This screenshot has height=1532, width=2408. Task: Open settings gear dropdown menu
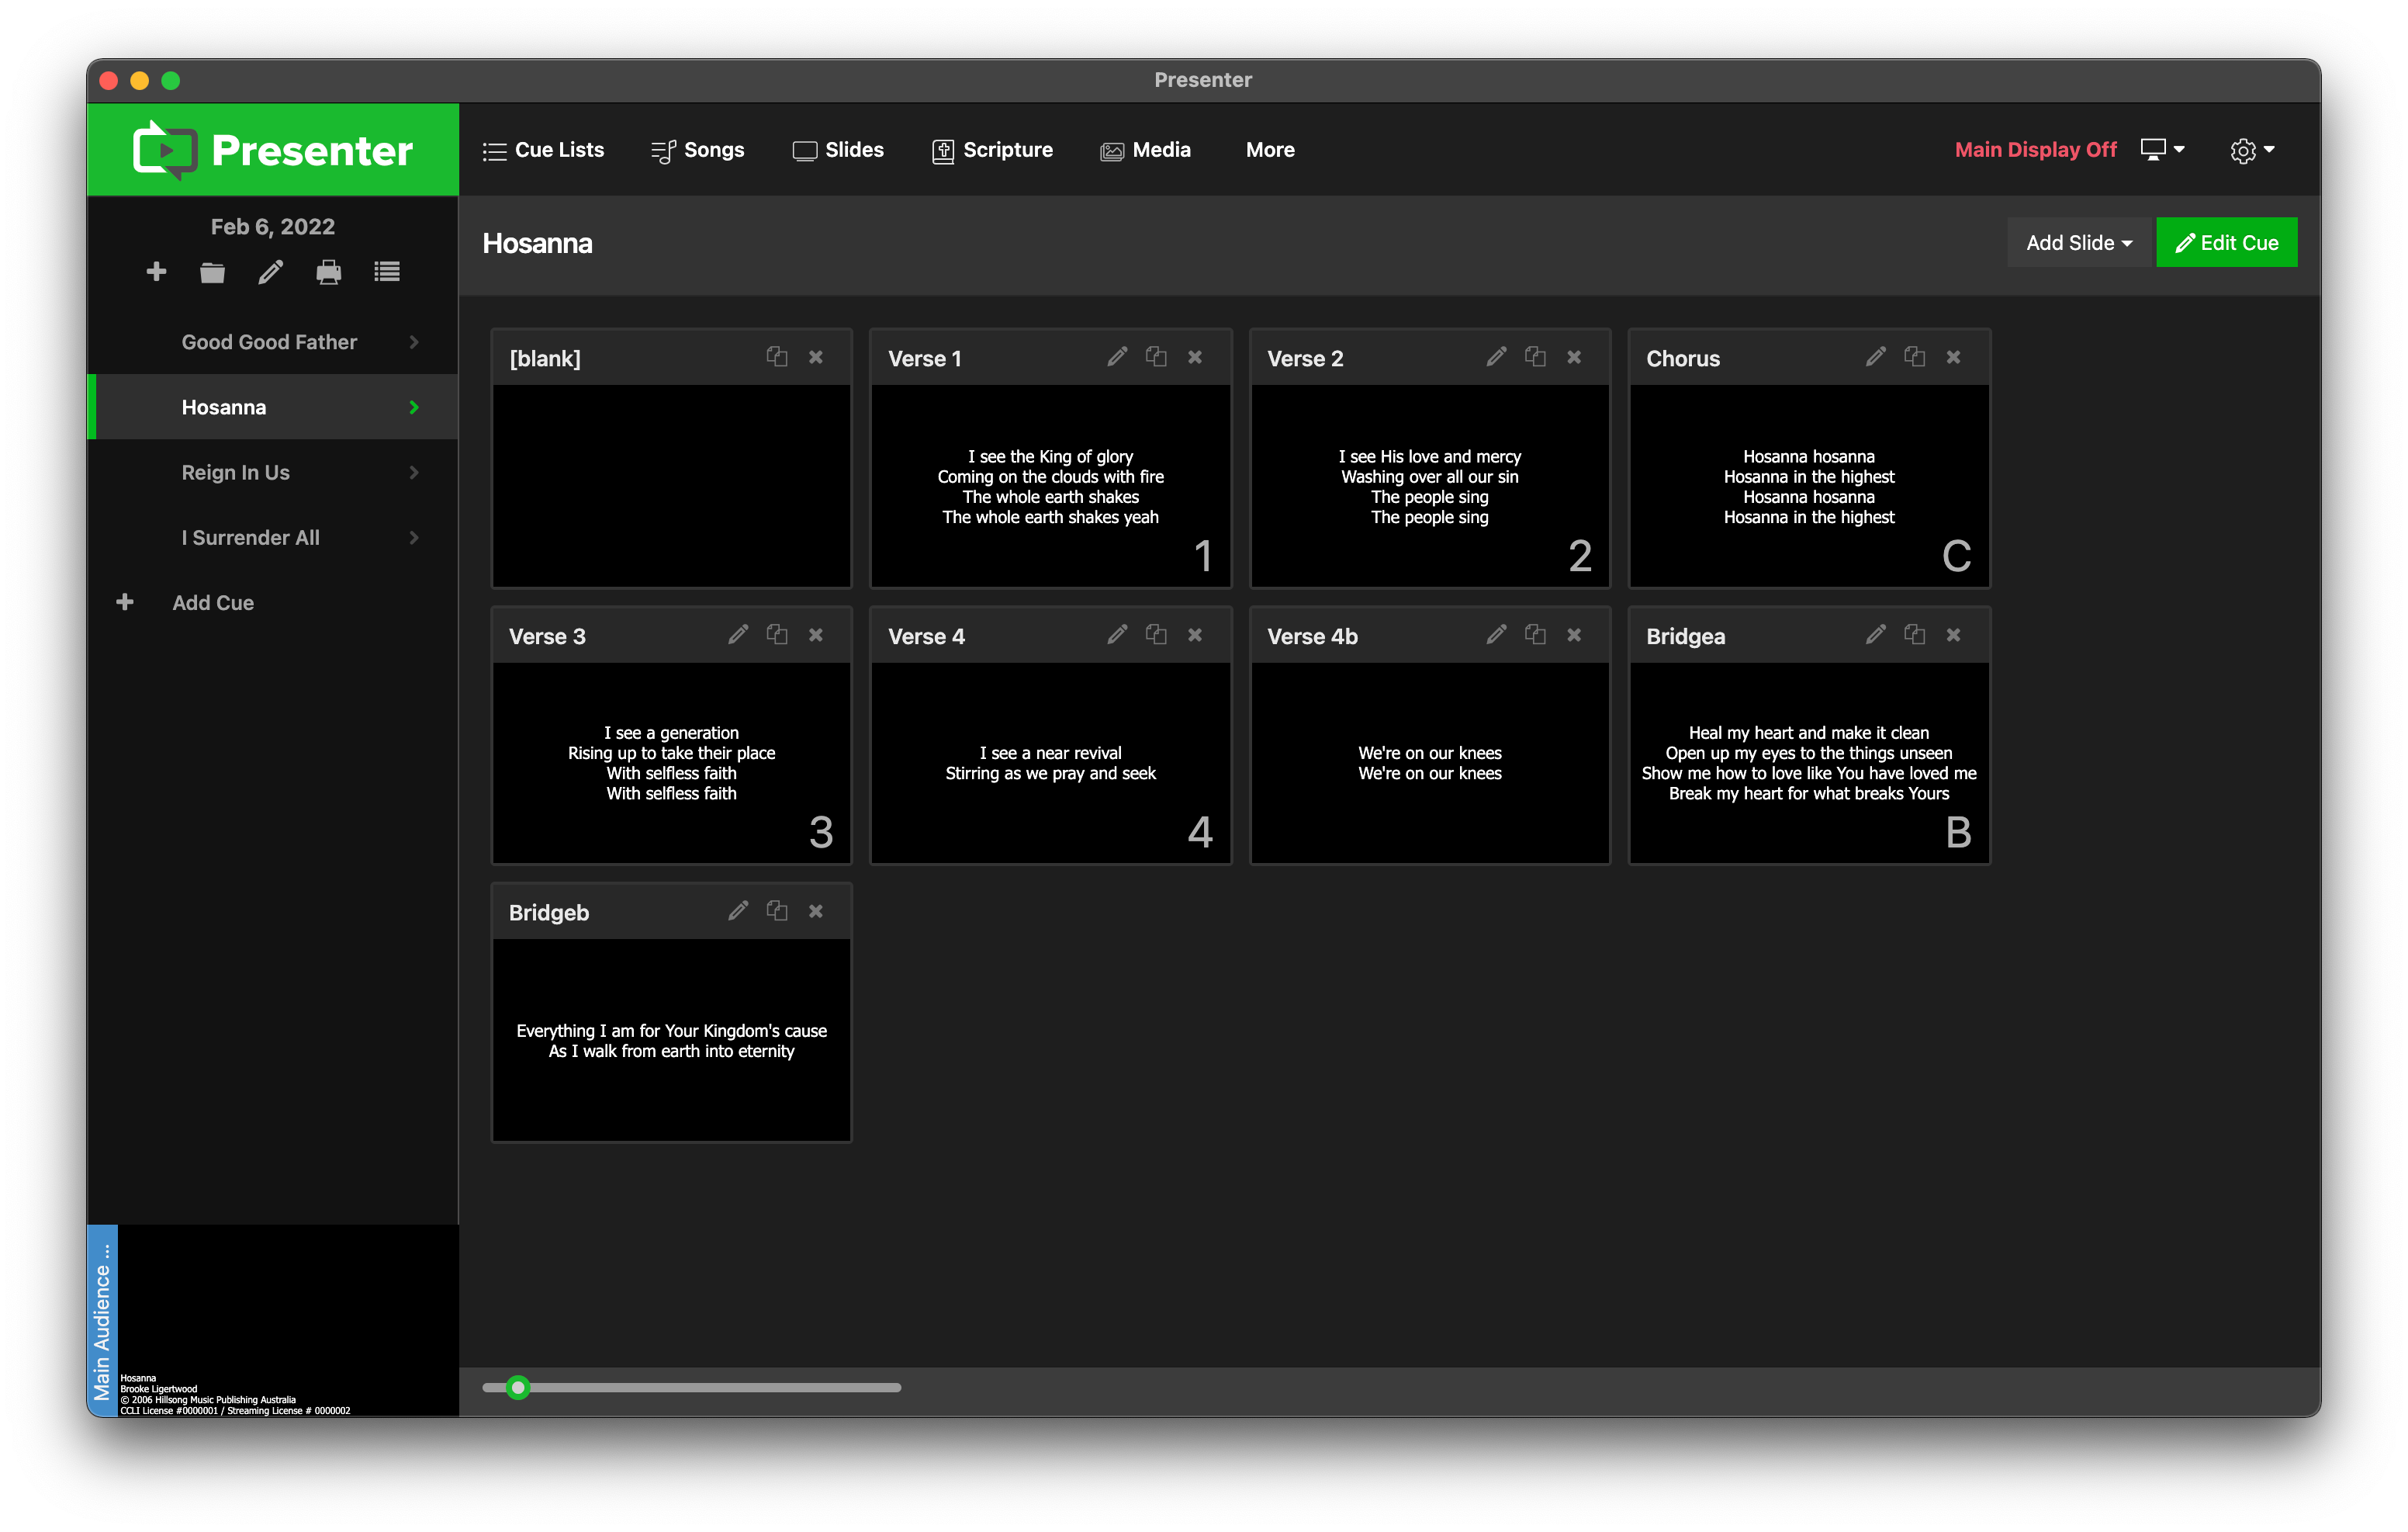[2254, 149]
